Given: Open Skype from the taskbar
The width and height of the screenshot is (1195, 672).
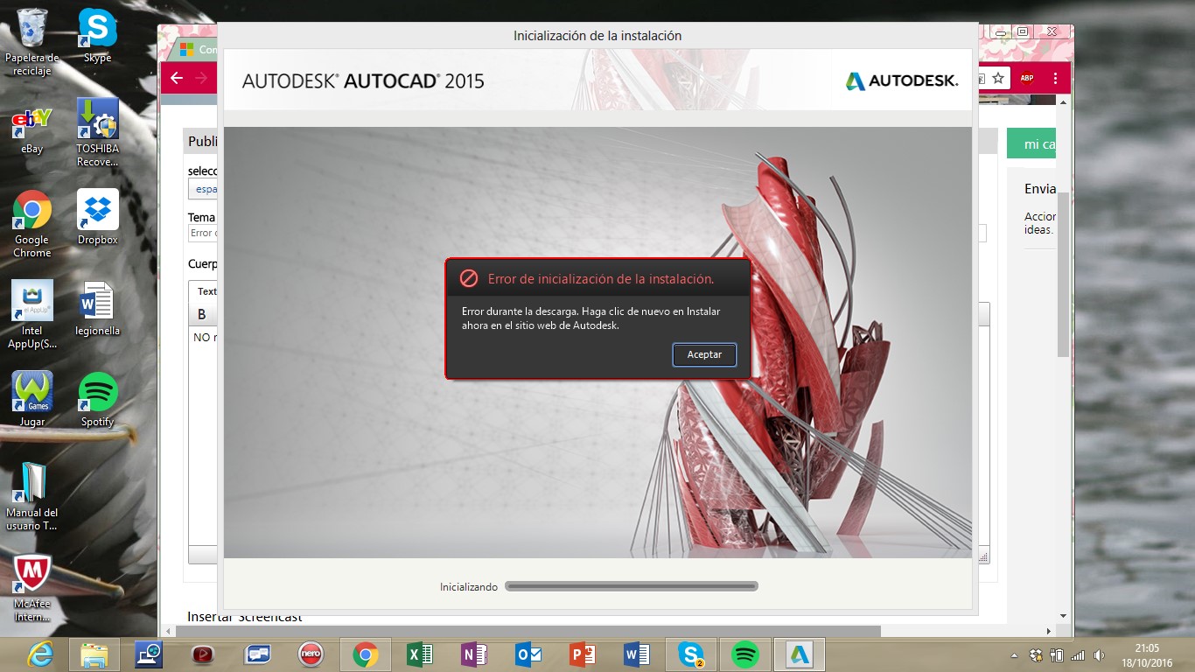Looking at the screenshot, I should coord(691,654).
